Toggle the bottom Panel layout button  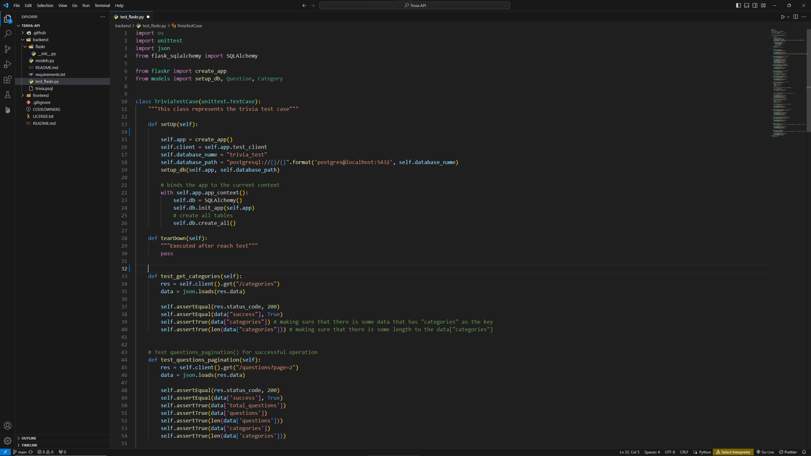(747, 5)
